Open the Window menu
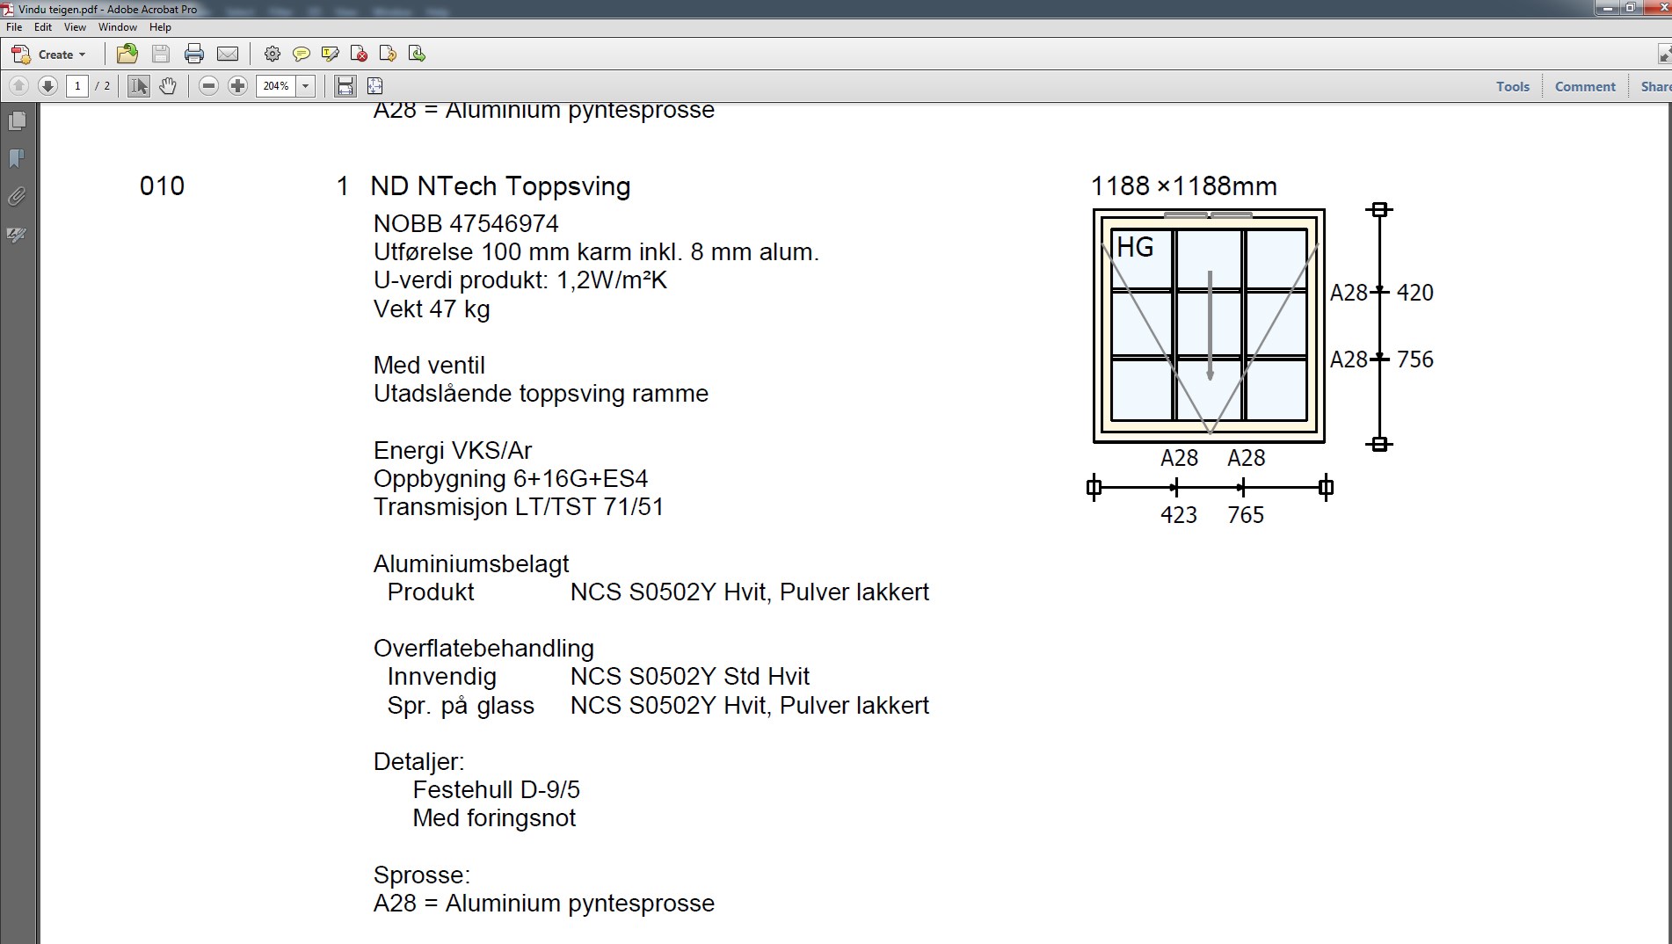 (117, 27)
